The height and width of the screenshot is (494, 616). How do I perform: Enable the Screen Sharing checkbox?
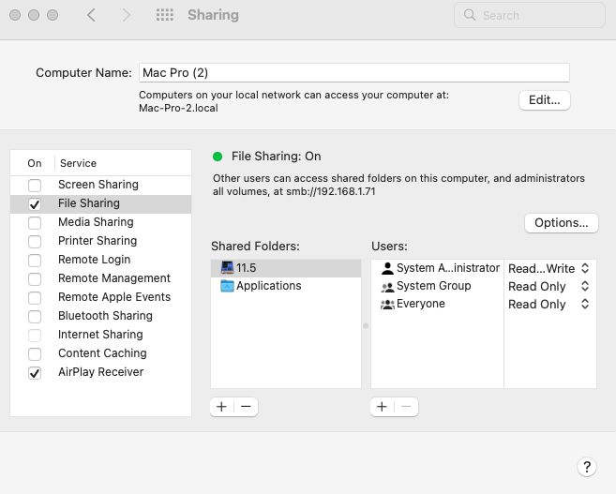click(x=35, y=185)
